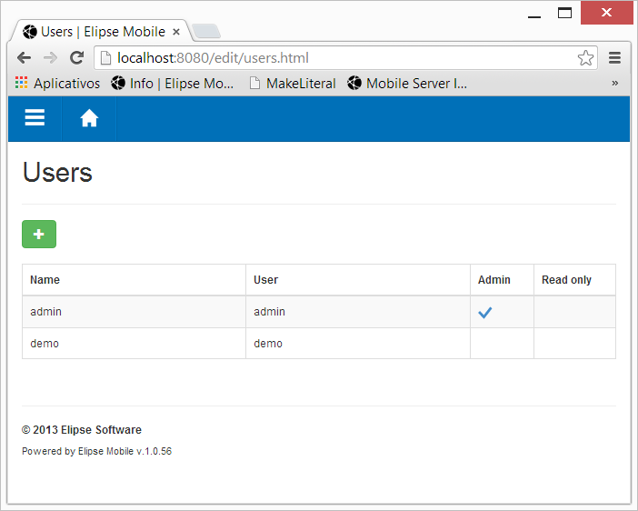
Task: Click the Powered by Elipse Mobile version text
Action: [97, 451]
